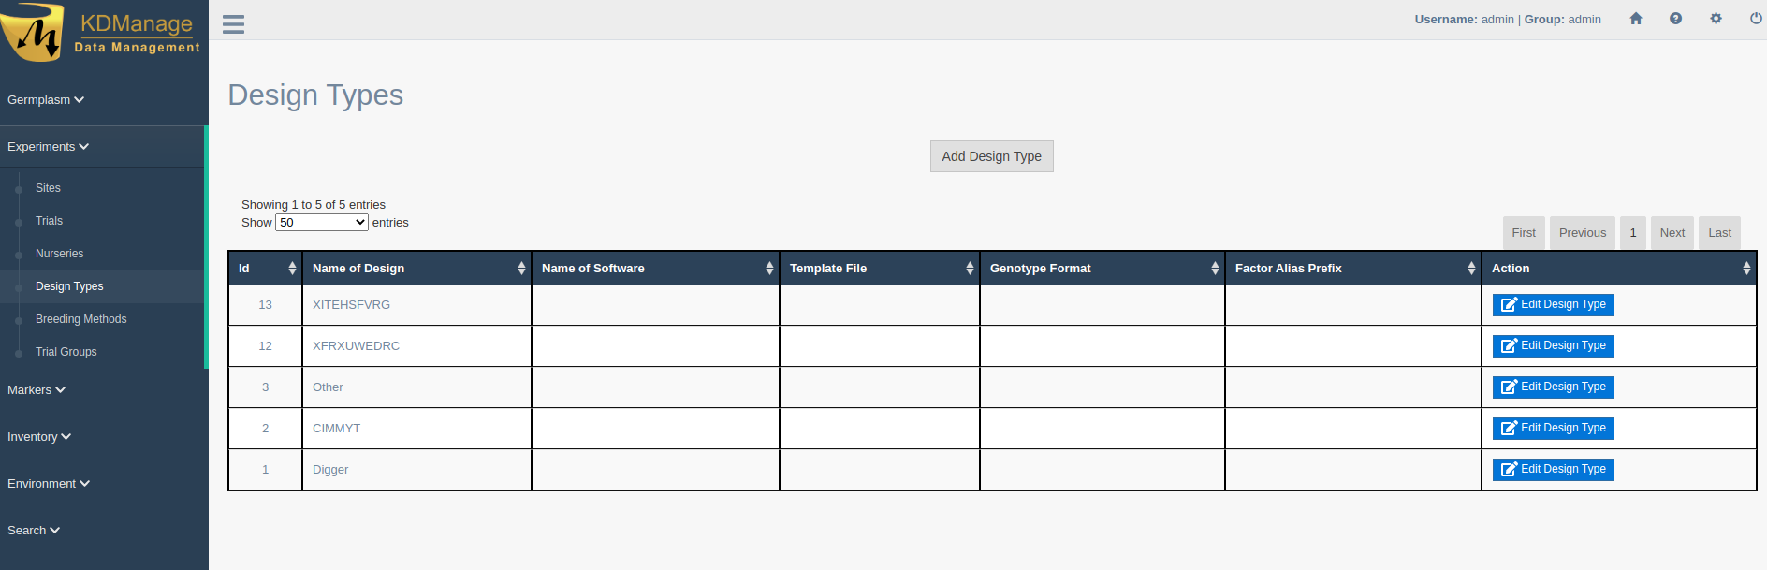
Task: Open Breeding Methods in sidebar
Action: click(80, 319)
